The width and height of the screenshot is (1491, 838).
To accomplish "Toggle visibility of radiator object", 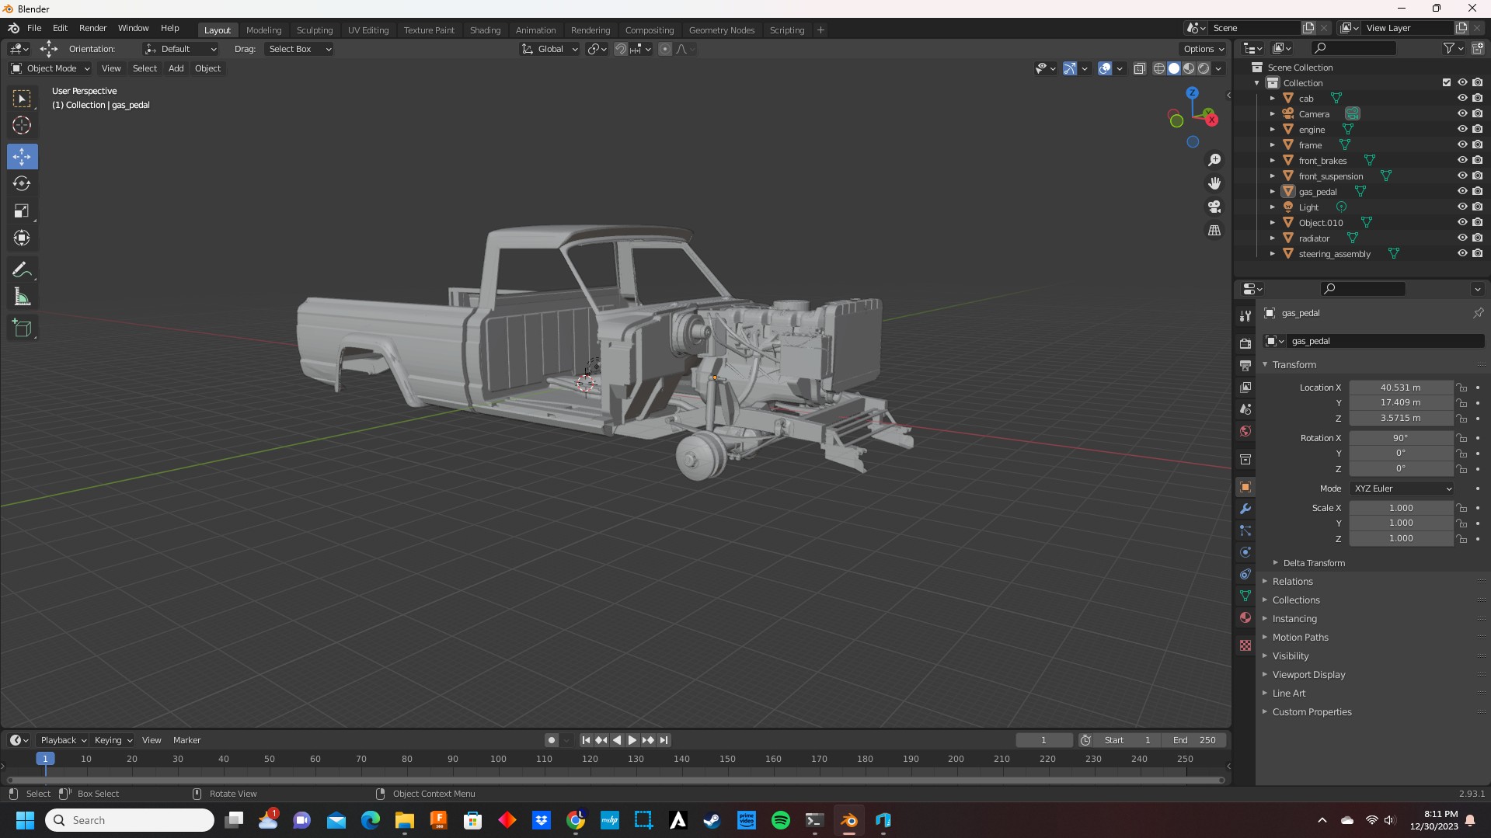I will (1461, 238).
